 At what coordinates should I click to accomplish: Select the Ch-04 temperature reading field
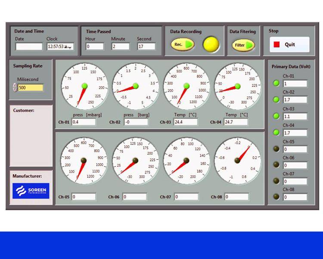point(236,122)
